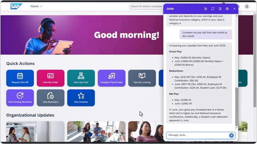Image resolution: width=257 pixels, height=144 pixels.
Task: Click the pending workflows circular arrow icon
Action: [20, 95]
